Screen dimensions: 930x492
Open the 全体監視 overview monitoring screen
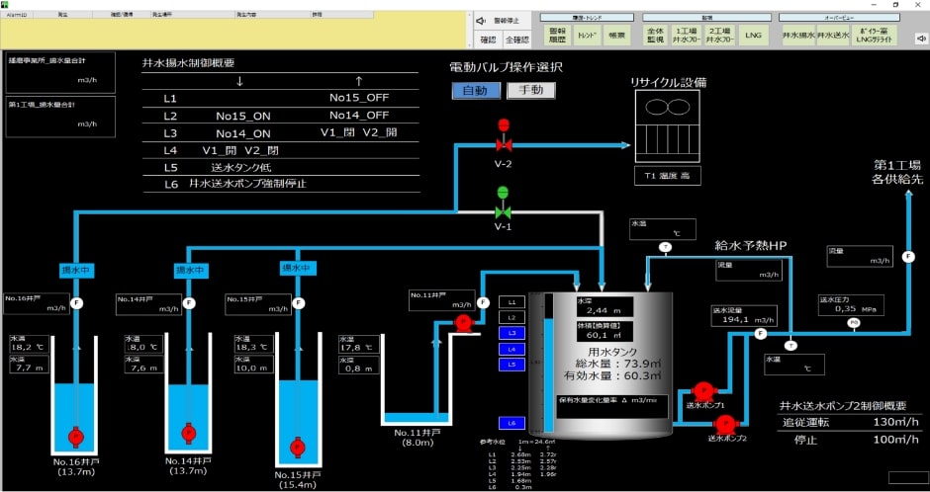click(x=656, y=35)
